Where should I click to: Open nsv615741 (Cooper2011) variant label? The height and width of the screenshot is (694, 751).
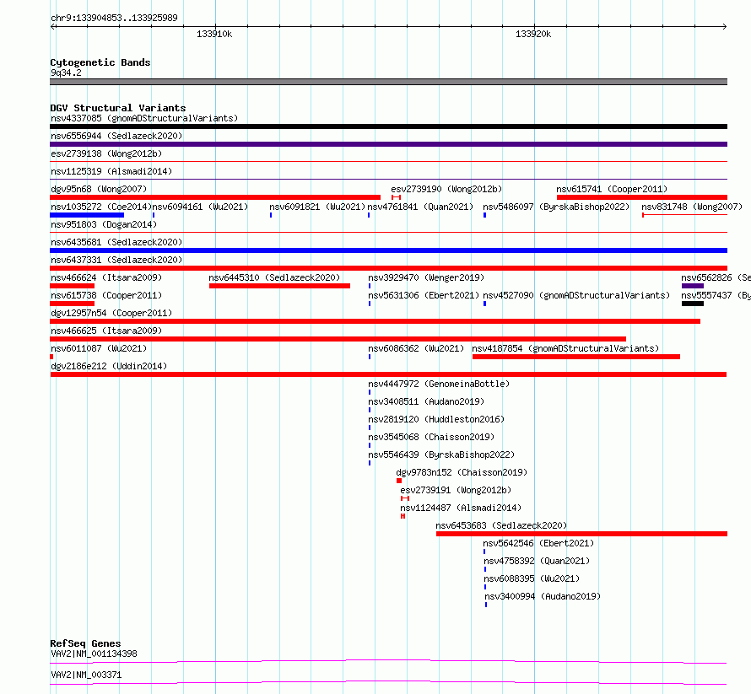point(612,189)
